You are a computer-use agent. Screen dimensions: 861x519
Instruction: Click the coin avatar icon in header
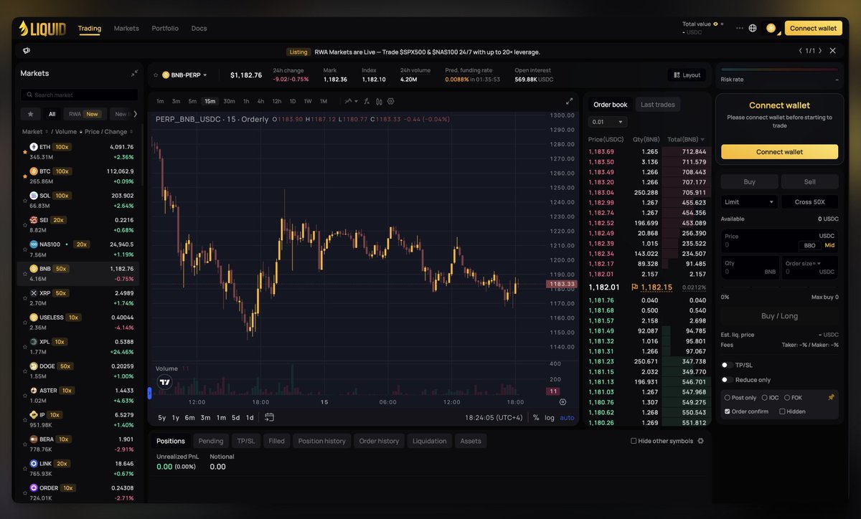771,29
